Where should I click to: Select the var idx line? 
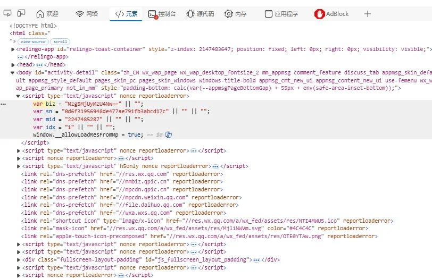(74, 127)
